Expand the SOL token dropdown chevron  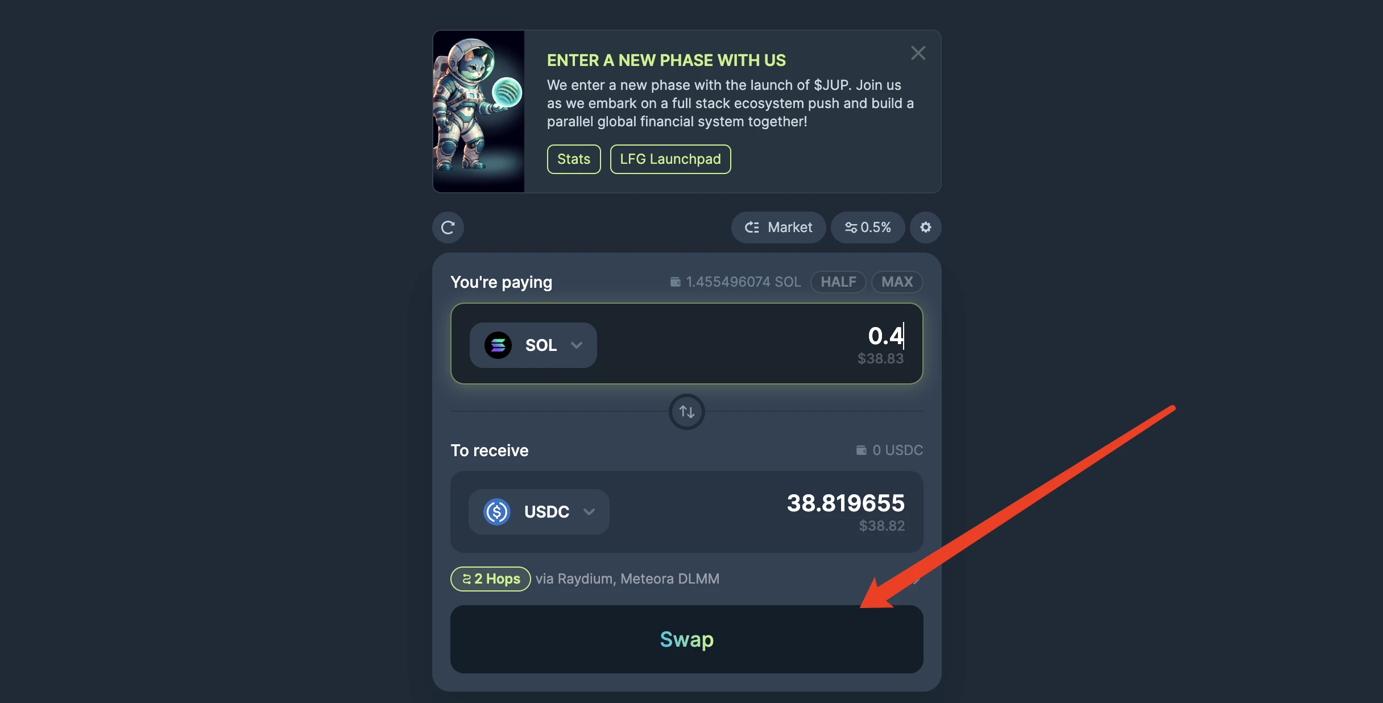tap(577, 345)
